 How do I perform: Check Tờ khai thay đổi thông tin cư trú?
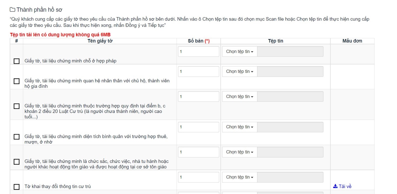click(17, 187)
